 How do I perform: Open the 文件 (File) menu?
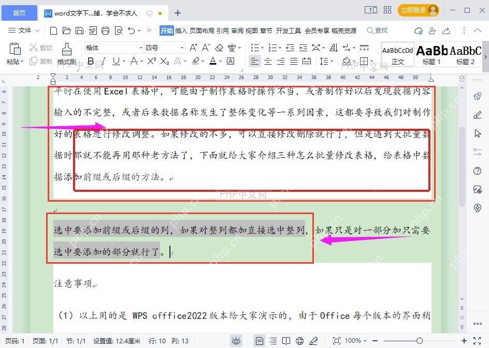coord(24,30)
